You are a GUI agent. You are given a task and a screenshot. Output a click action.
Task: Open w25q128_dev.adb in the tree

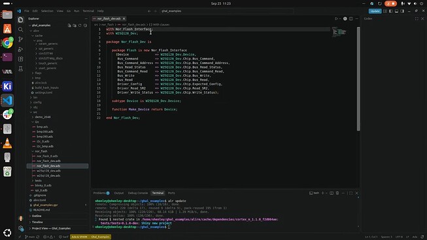[x=48, y=171]
